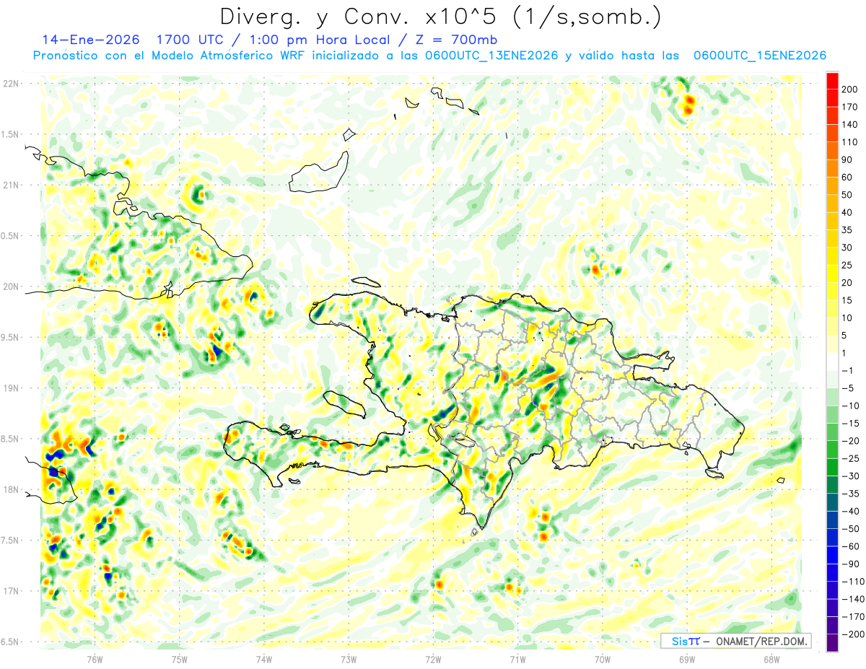Click the latitude label '18N'
The image size is (866, 669).
[11, 490]
